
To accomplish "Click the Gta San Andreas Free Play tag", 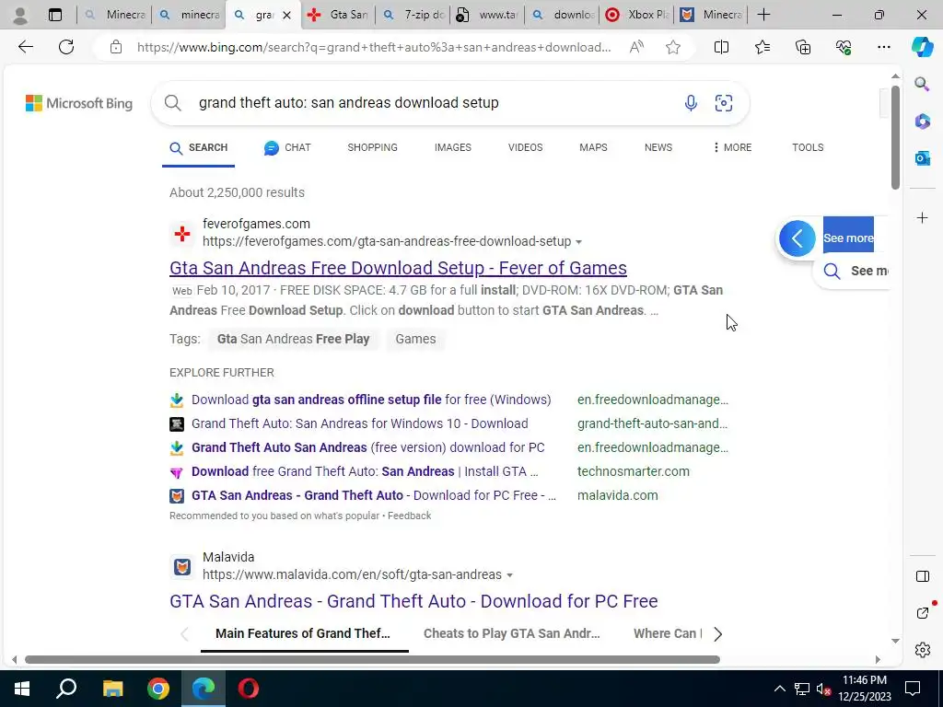I will [x=294, y=339].
